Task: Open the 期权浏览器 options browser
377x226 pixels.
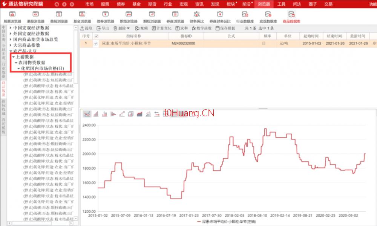Action: pos(152,17)
